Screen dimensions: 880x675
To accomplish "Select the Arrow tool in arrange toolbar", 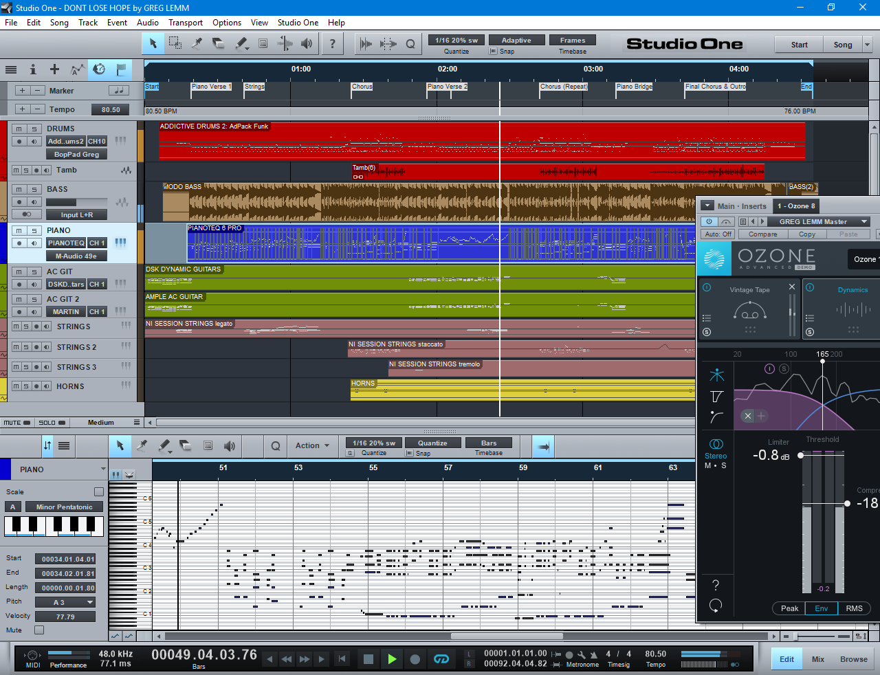I will [x=153, y=43].
